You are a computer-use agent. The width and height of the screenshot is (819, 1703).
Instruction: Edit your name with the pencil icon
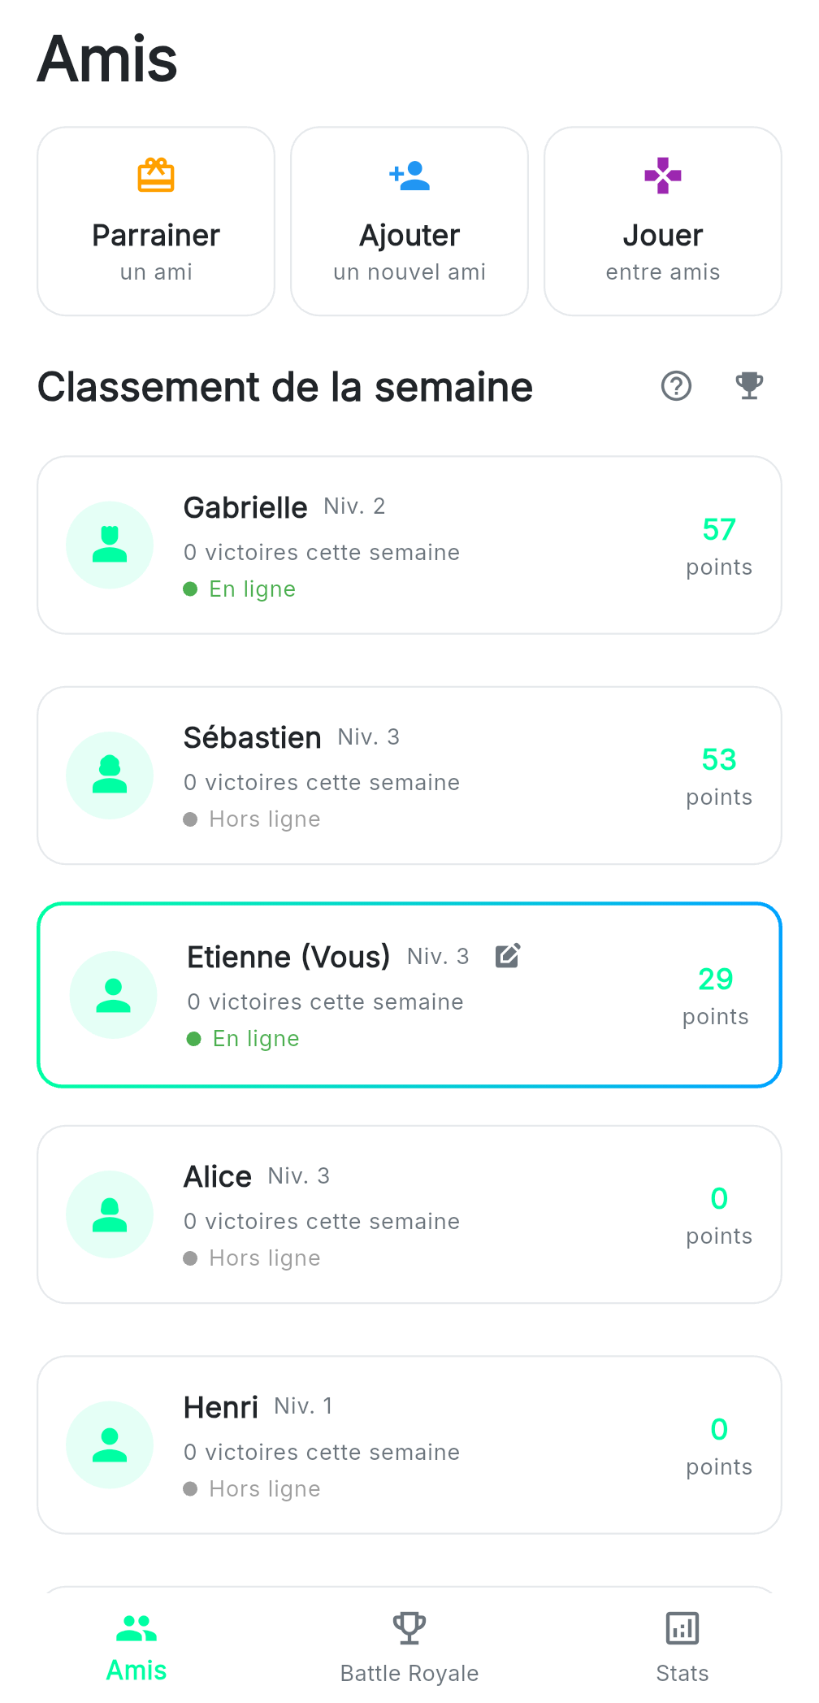click(508, 956)
